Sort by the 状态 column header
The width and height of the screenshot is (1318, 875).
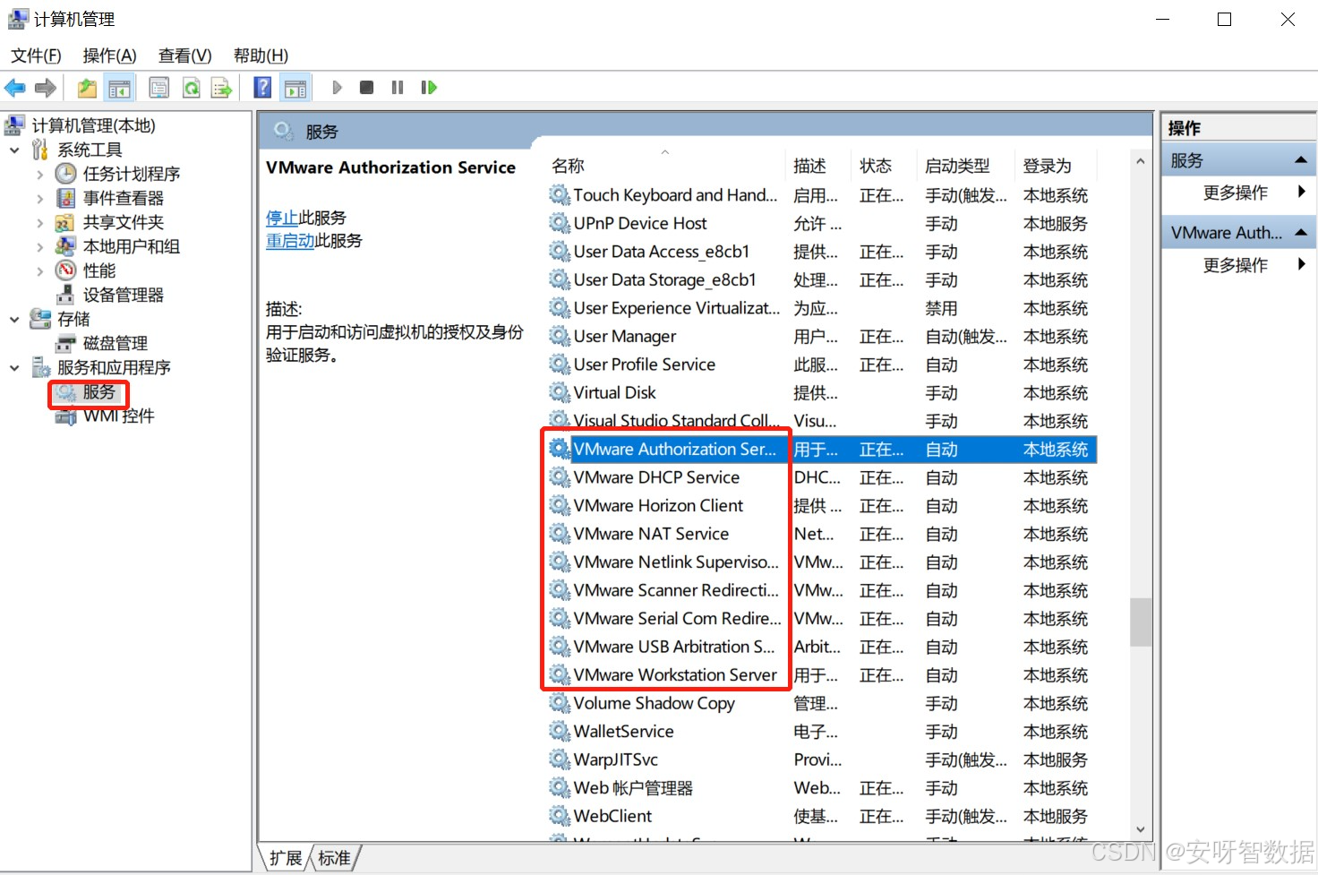[884, 166]
